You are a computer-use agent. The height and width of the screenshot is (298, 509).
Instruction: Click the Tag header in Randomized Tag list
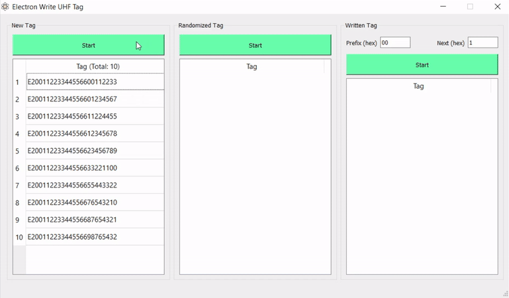point(252,66)
